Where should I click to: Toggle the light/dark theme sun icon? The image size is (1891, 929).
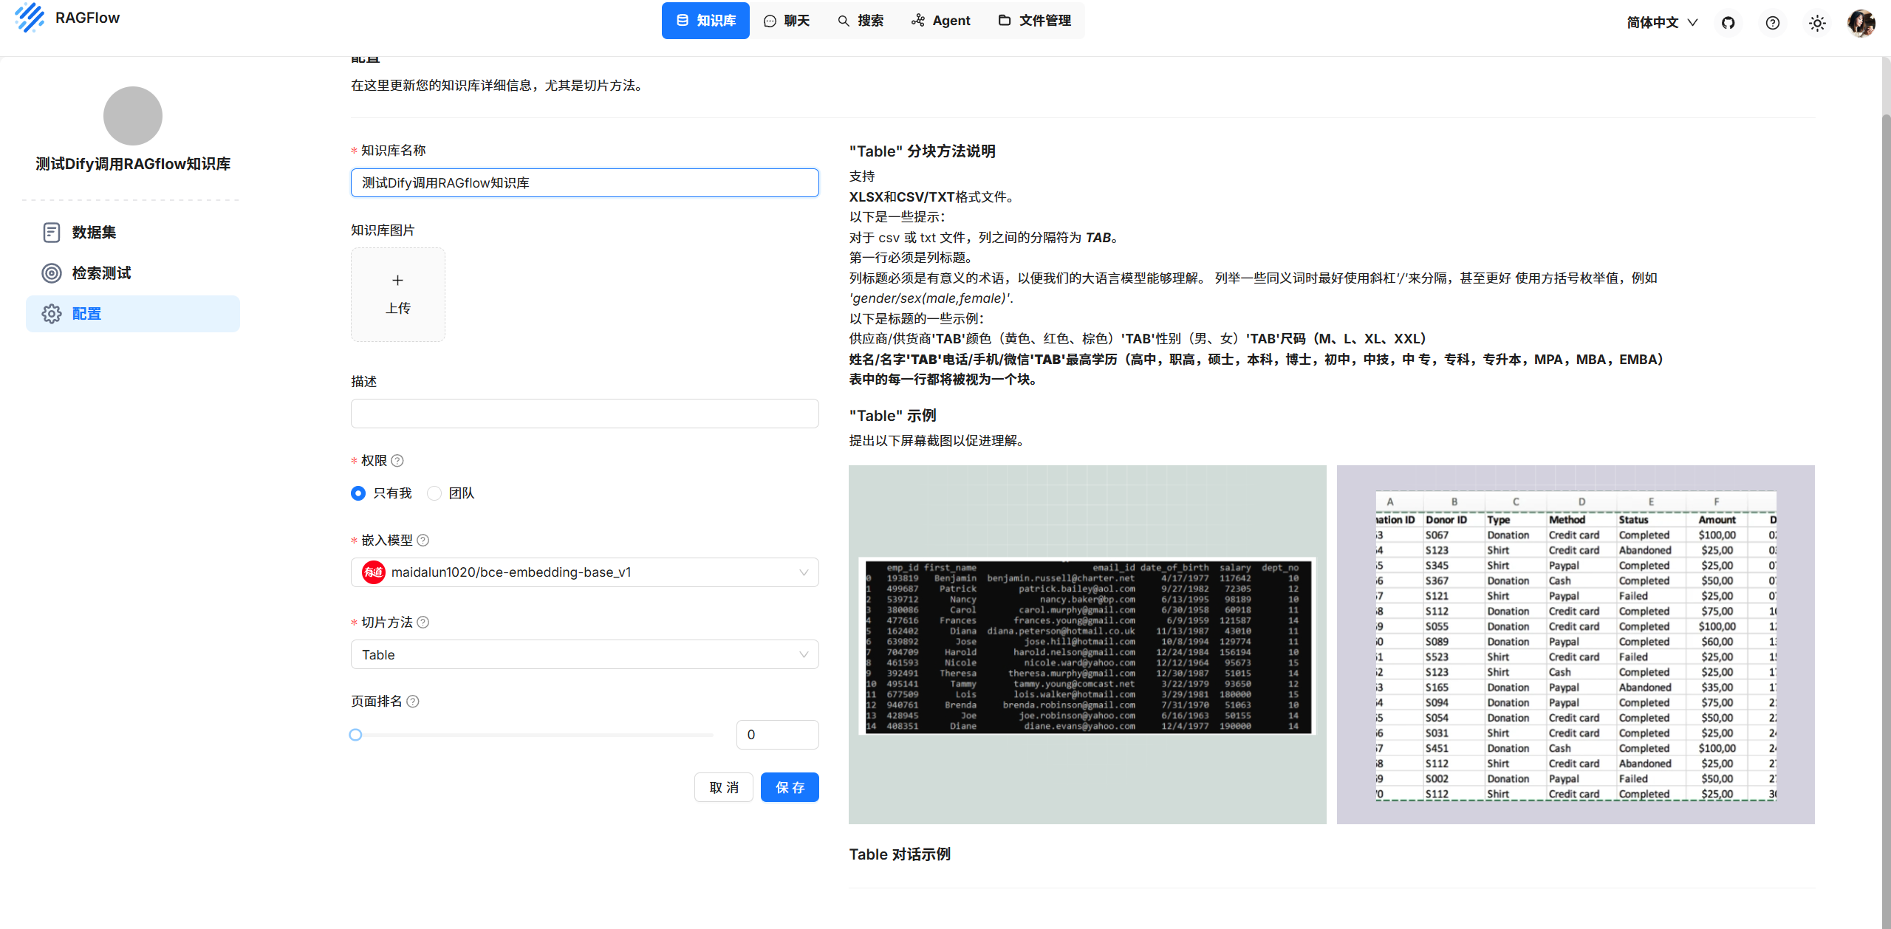click(x=1817, y=23)
